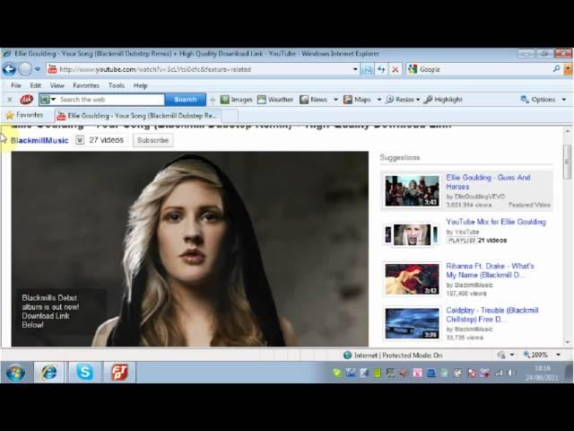Open News from the Ask toolbar
This screenshot has width=574, height=431.
(x=313, y=100)
